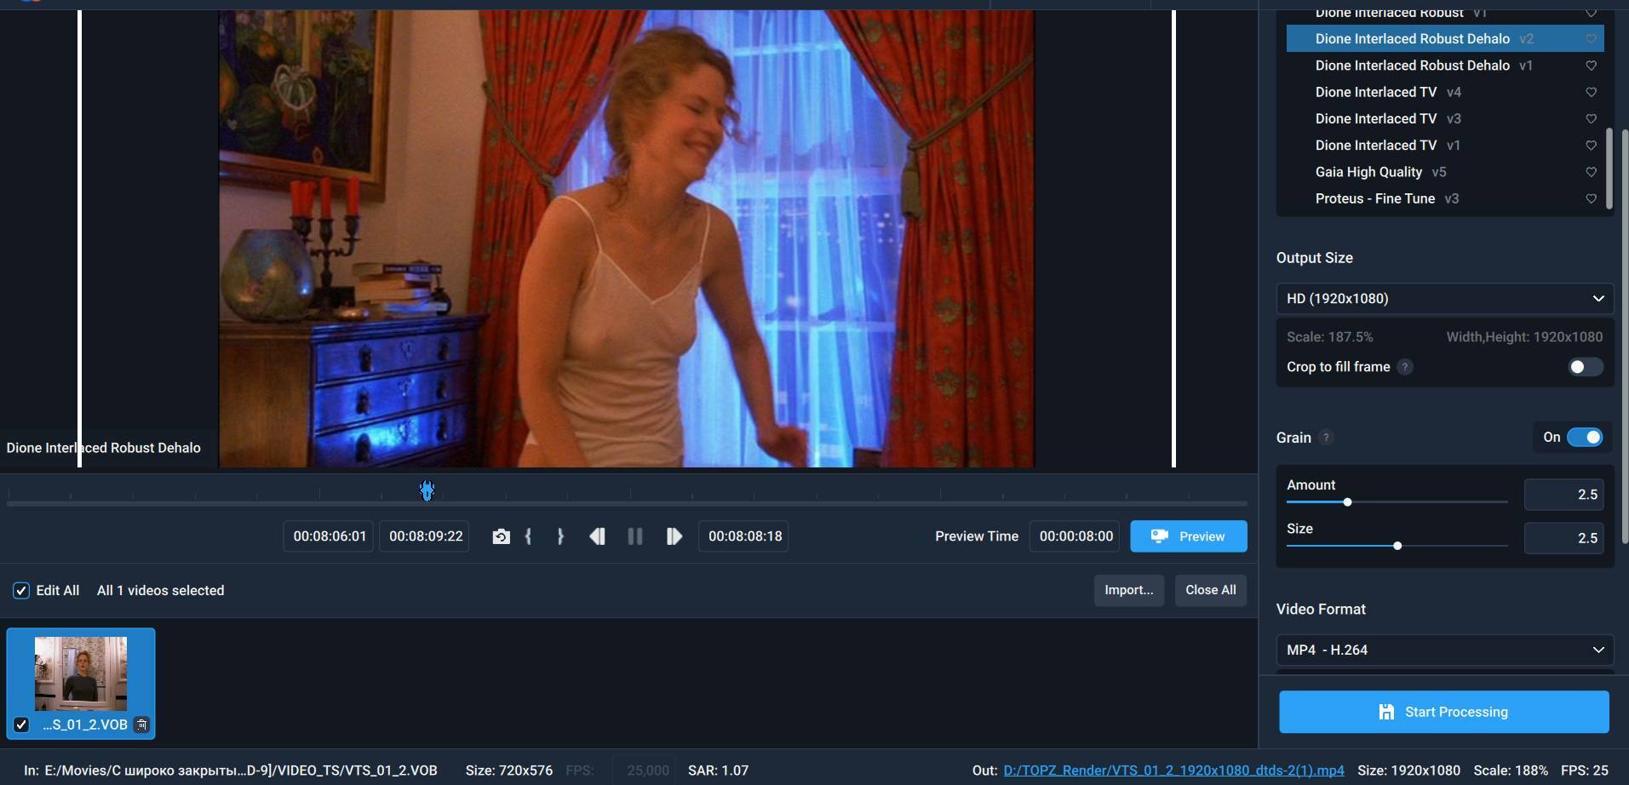The image size is (1629, 785).
Task: Uncheck the Edit All checkbox
Action: click(21, 591)
